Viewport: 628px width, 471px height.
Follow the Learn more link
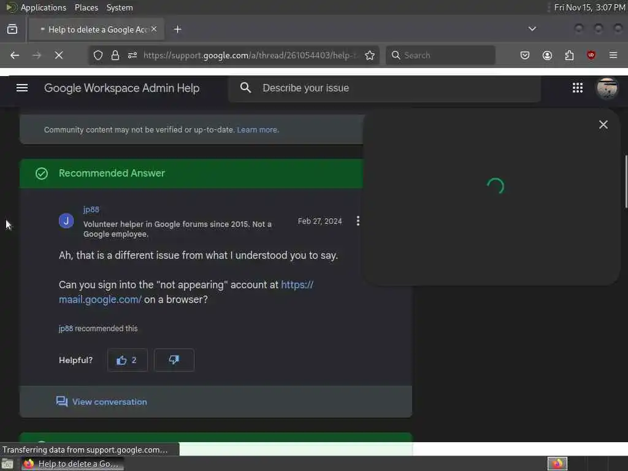point(258,130)
